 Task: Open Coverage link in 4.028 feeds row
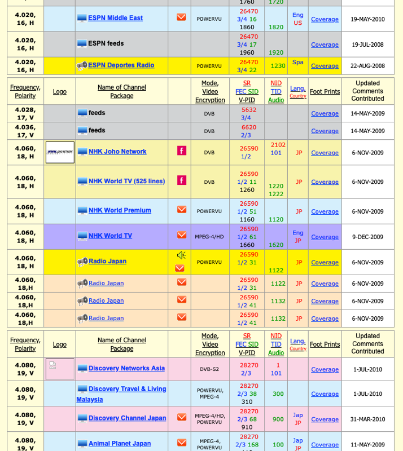click(325, 114)
